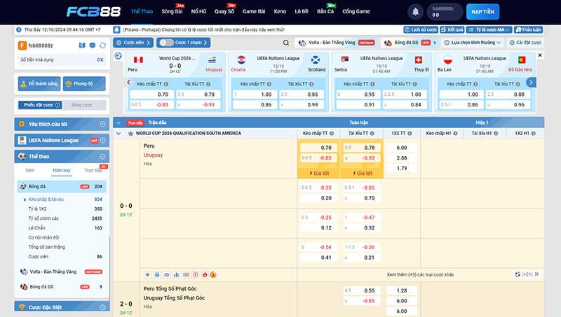The width and height of the screenshot is (561, 317).
Task: Switch to the Phiếu đặt cược toggle
Action: 38,105
